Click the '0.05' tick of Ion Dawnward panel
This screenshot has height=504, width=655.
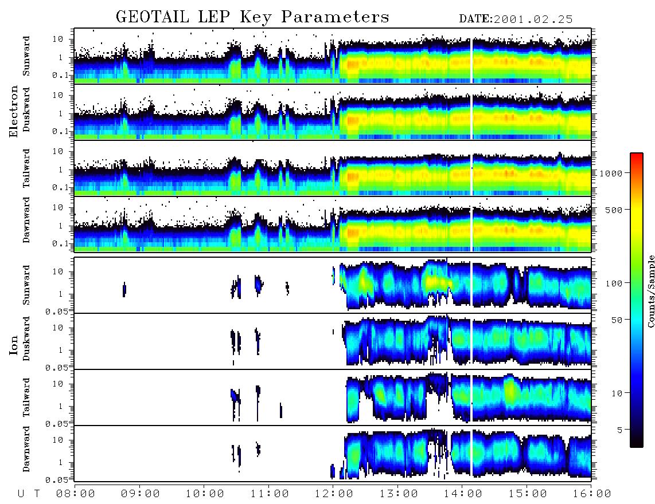tap(57, 480)
